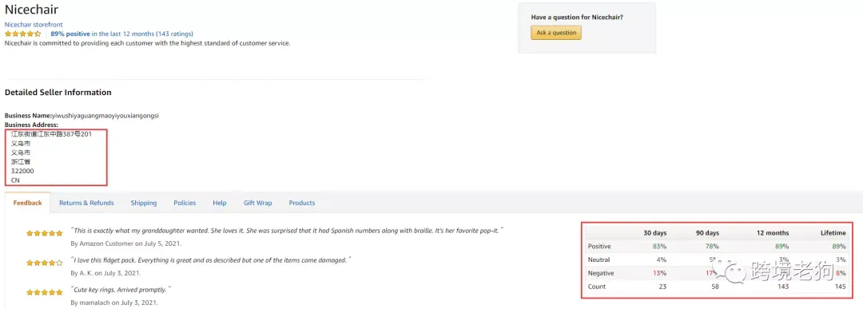Image resolution: width=863 pixels, height=309 pixels.
Task: Click five-star rating of key rings review
Action: (45, 292)
